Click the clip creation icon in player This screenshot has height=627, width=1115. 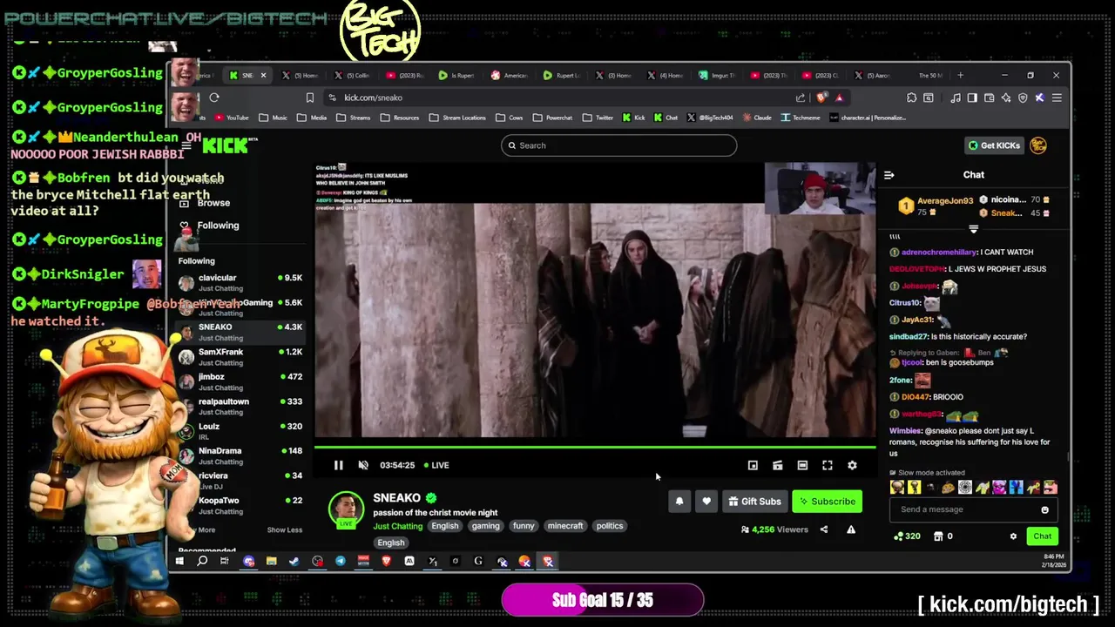click(x=778, y=465)
